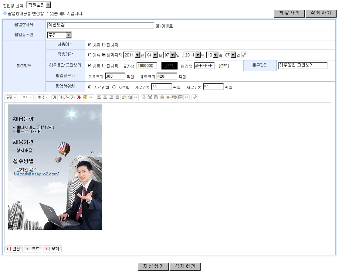
Task: Click the scissors cut icon
Action: pos(150,97)
